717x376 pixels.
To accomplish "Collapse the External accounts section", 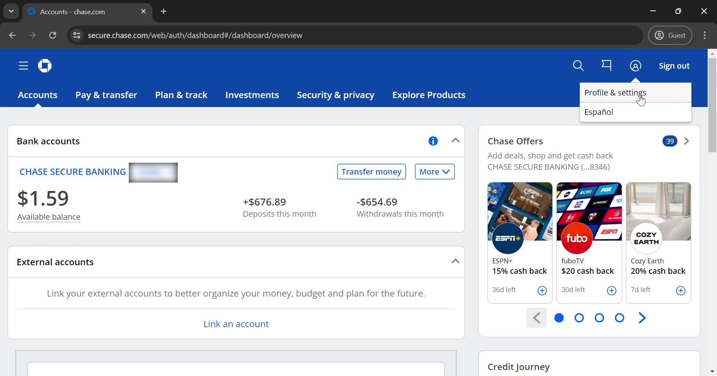I will click(x=455, y=261).
